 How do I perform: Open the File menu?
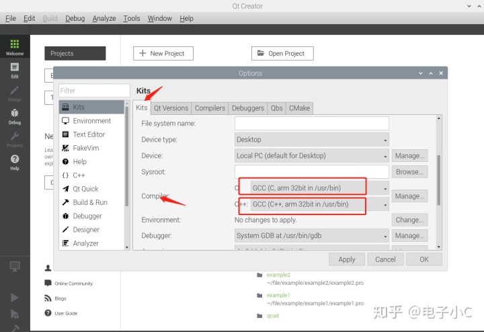point(11,19)
